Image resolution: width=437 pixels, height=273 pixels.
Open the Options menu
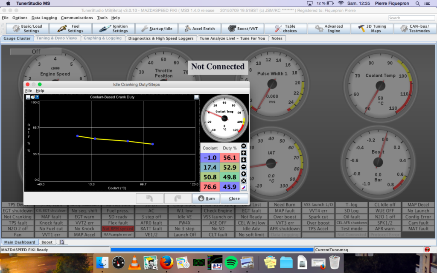point(20,18)
